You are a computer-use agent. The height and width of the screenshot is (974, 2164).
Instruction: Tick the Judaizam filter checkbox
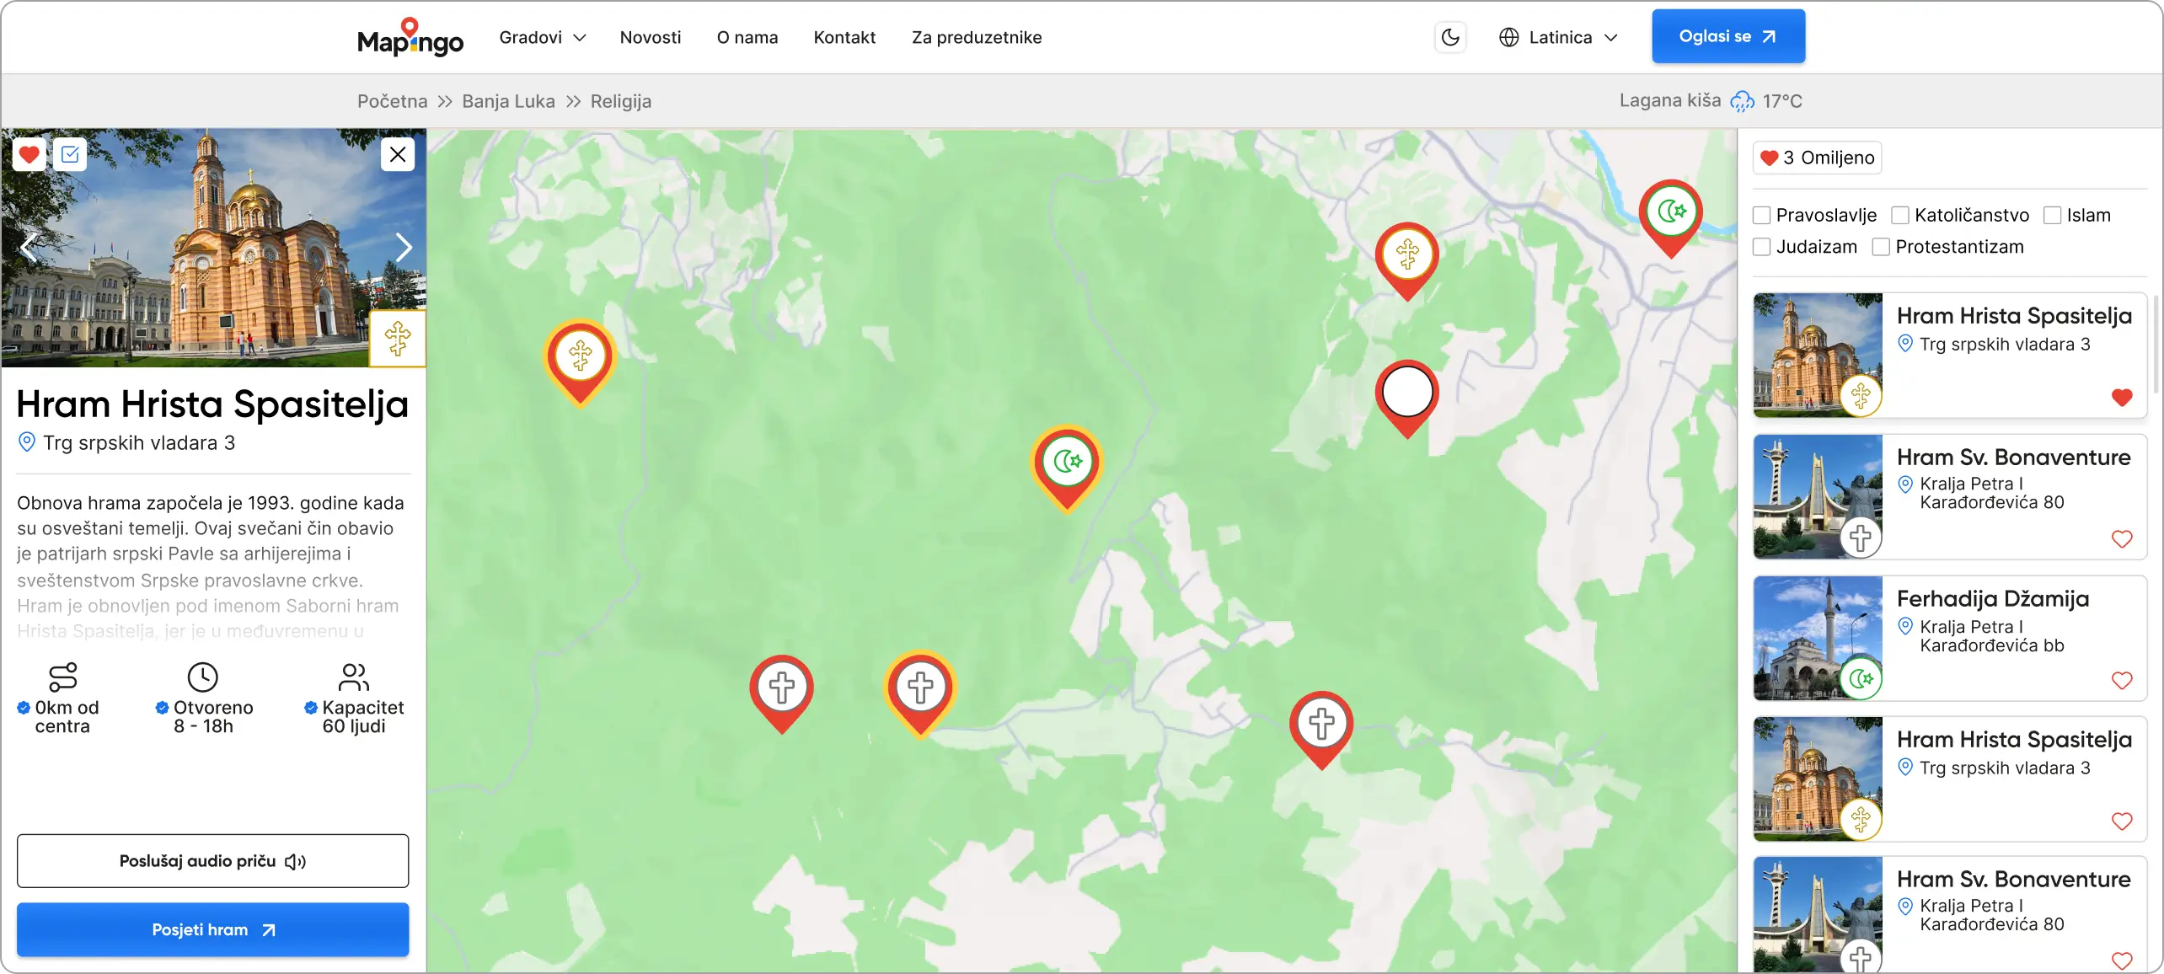coord(1761,248)
